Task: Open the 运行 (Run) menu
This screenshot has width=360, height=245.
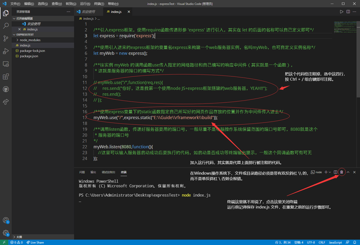Action: (85, 4)
